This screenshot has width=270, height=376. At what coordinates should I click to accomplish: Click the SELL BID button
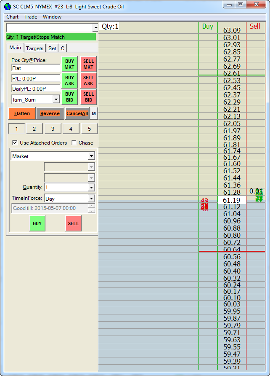[x=88, y=97]
